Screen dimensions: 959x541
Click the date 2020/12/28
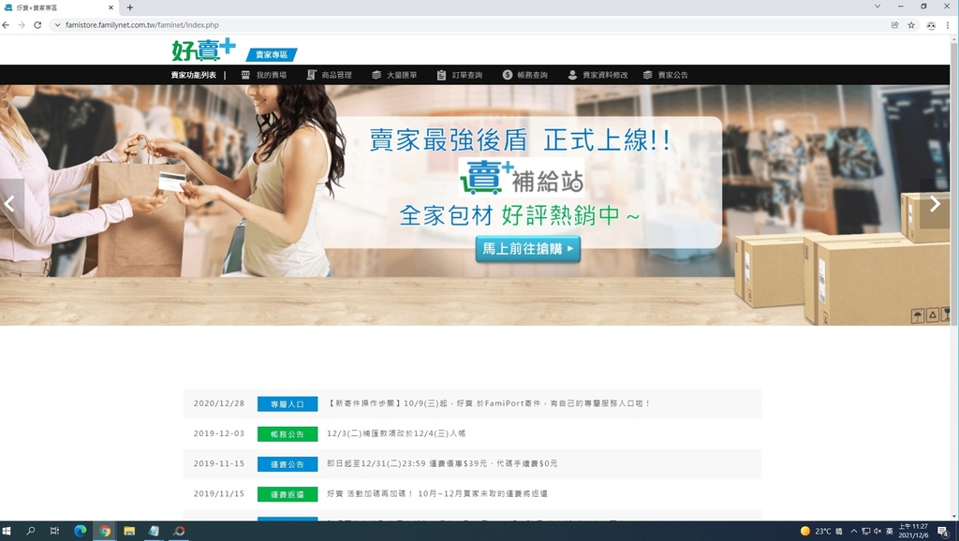[x=219, y=403]
